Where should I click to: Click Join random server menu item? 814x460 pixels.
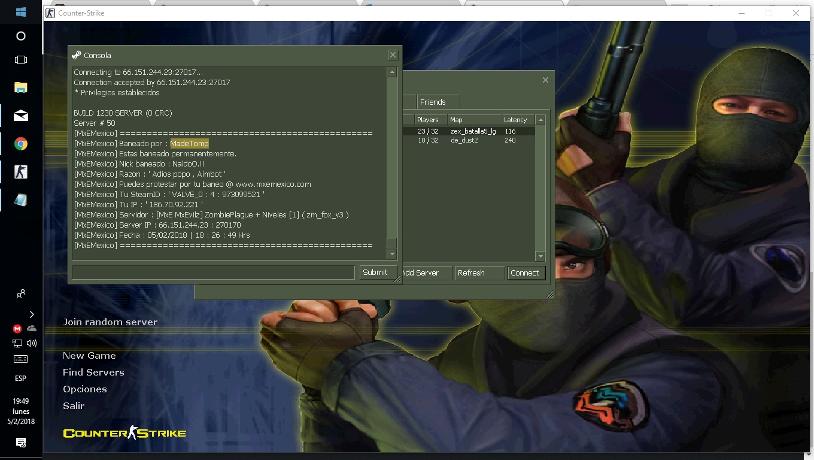[x=110, y=322]
